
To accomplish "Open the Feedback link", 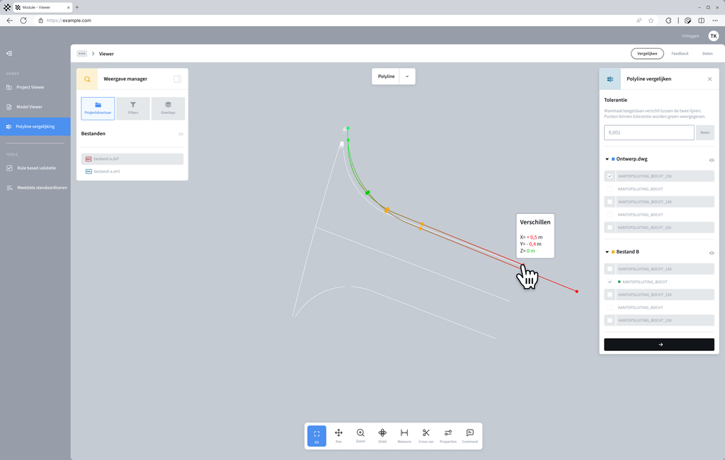I will coord(680,54).
